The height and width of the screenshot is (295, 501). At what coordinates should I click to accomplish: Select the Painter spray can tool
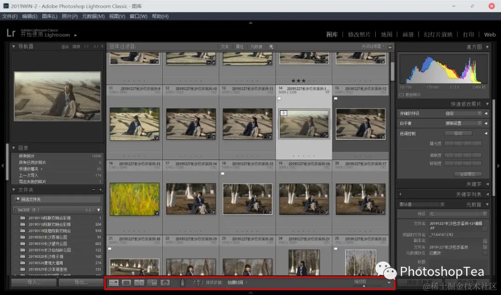(x=182, y=282)
